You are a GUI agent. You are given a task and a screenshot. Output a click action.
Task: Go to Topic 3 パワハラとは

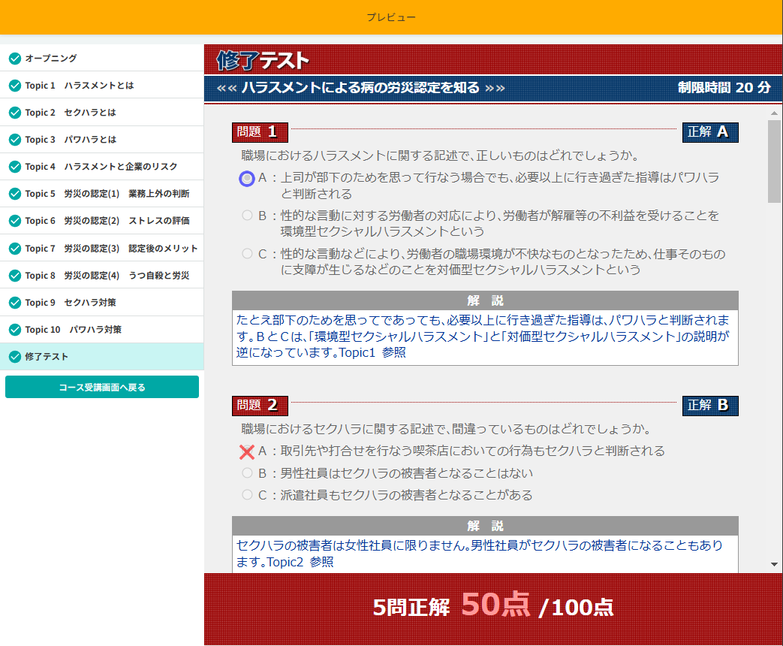tap(102, 140)
